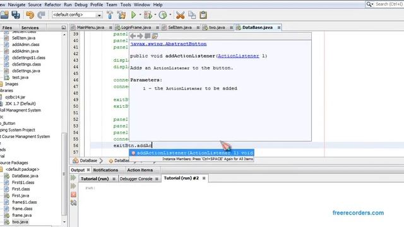This screenshot has height=227, width=404.
Task: Switch to the Action Items tab
Action: 140,170
